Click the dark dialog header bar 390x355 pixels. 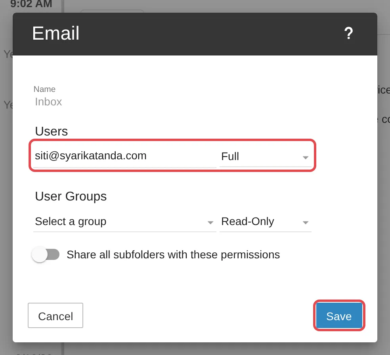[195, 34]
